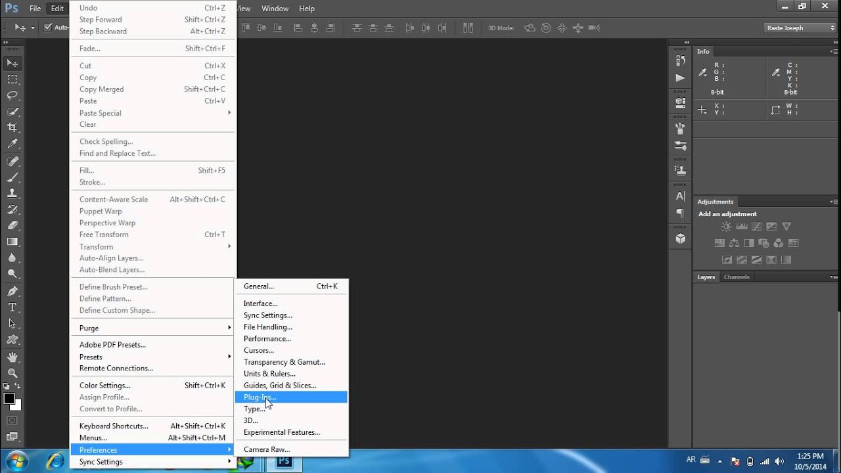
Task: Open Color Settings from Edit menu
Action: pos(152,385)
